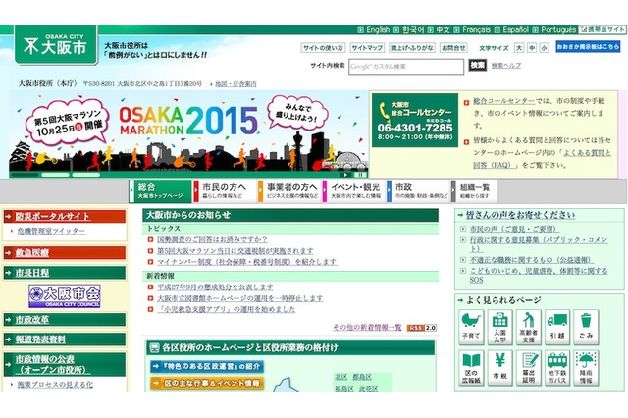Select the second slide indicator bar

[x=55, y=175]
